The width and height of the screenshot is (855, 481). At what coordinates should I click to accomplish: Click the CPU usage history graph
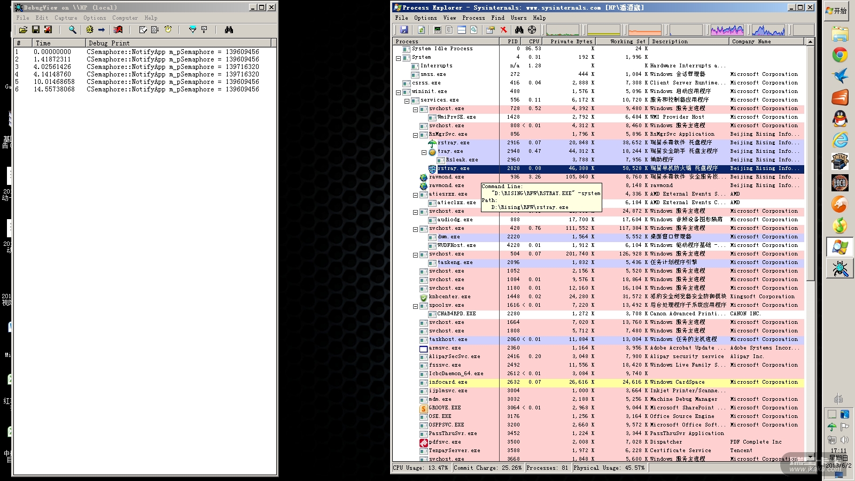click(x=562, y=30)
